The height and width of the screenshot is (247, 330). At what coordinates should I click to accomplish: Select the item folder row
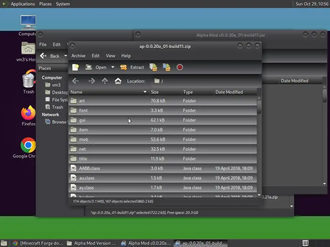163,130
